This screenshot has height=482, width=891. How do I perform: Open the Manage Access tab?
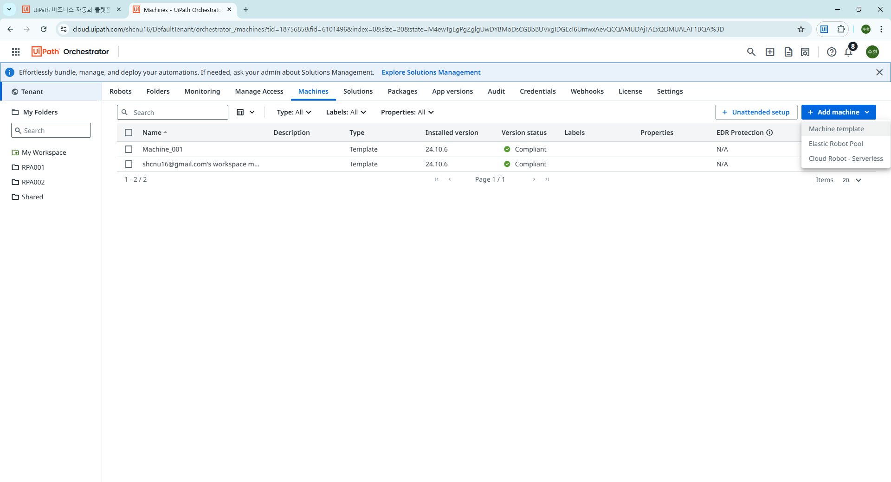coord(259,91)
